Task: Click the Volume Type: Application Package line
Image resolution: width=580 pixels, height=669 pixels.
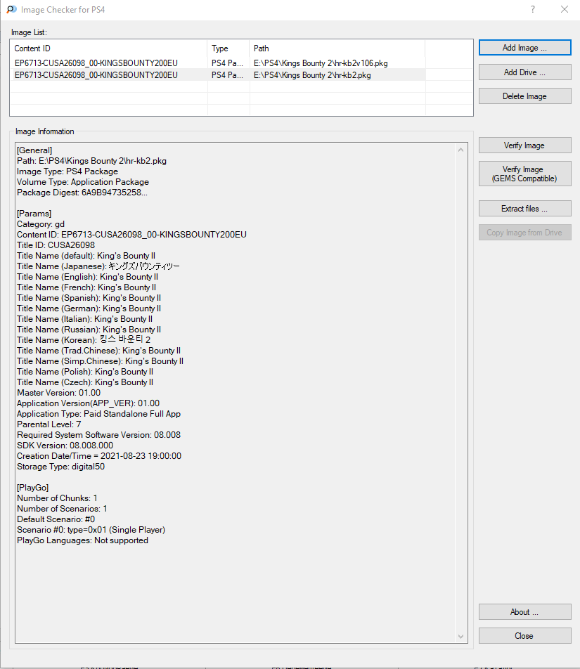Action: (x=83, y=182)
